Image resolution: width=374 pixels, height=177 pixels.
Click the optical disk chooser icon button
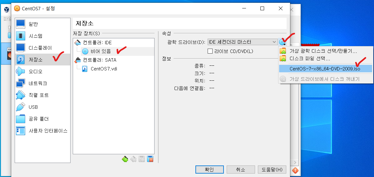(x=283, y=42)
